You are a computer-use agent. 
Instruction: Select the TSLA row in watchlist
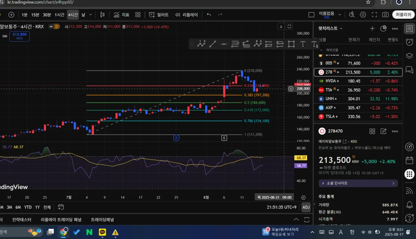[358, 117]
